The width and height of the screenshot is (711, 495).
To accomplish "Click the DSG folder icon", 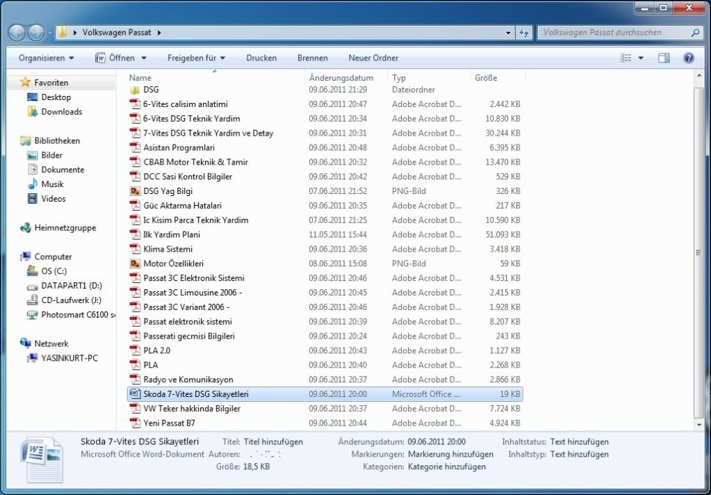I will coord(135,90).
